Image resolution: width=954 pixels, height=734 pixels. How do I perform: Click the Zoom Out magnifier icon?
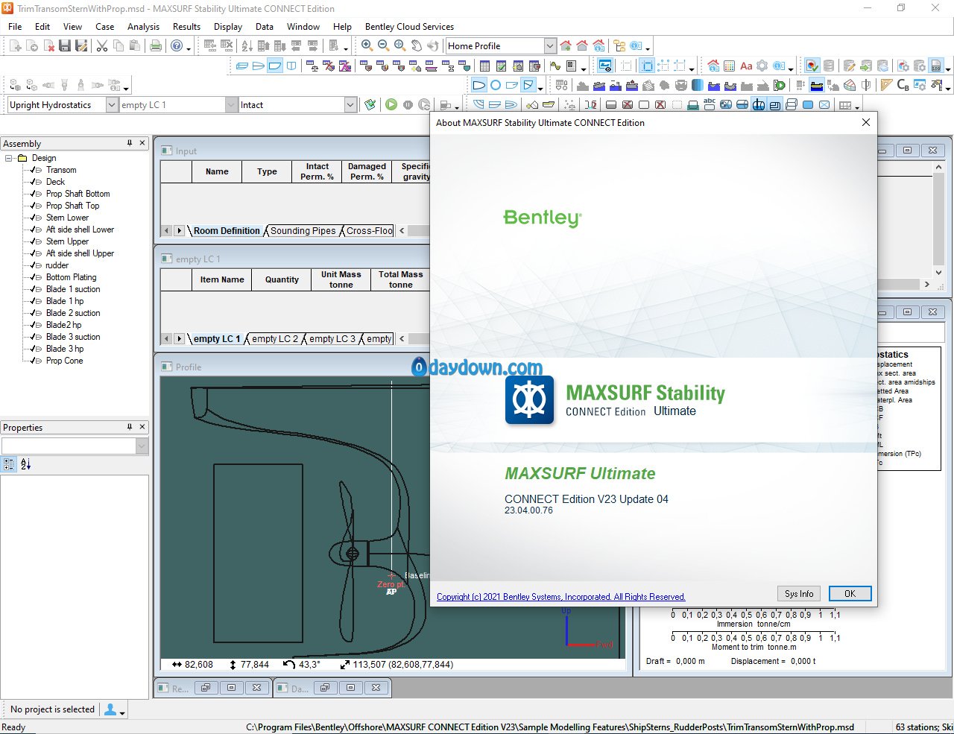383,45
